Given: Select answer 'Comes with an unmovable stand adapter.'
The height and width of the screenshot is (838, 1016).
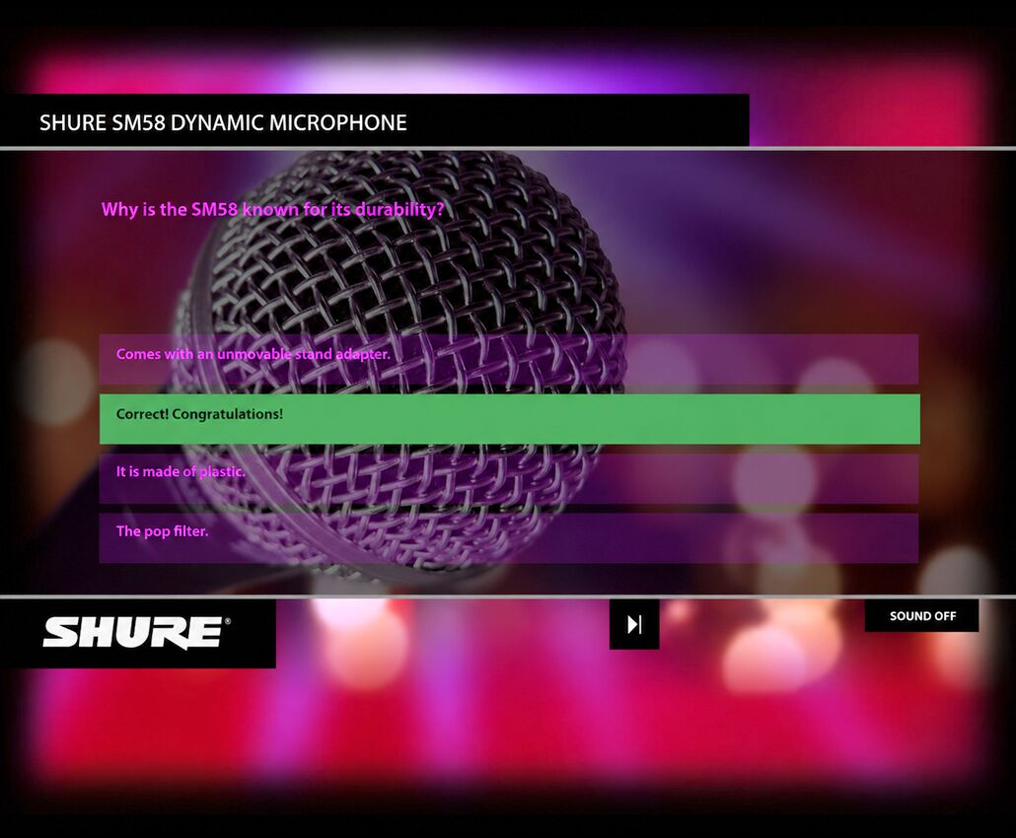Looking at the screenshot, I should (509, 360).
